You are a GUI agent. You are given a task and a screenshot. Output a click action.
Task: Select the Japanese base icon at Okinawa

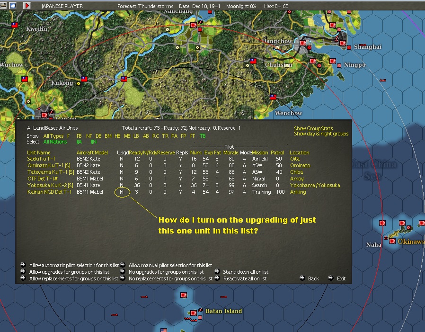pos(392,241)
